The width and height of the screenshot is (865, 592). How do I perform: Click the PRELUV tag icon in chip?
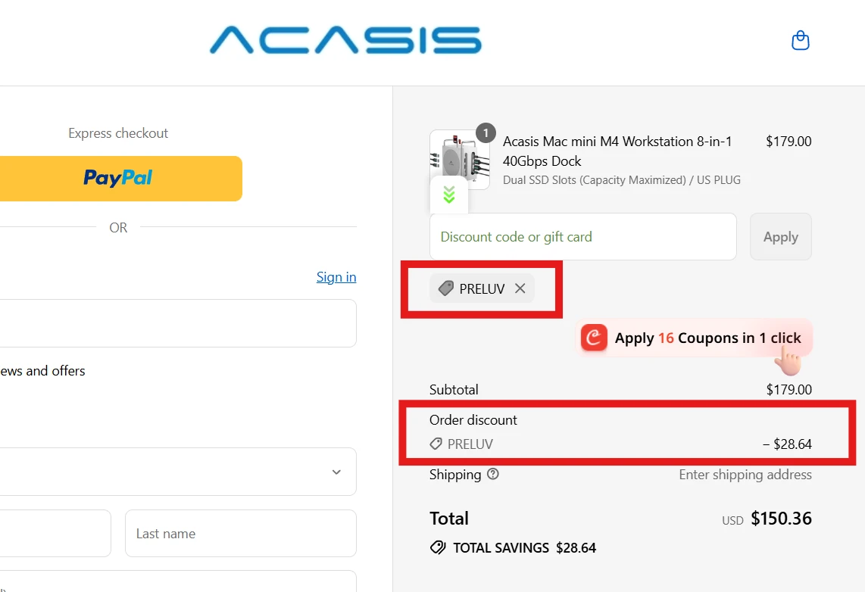pos(445,288)
